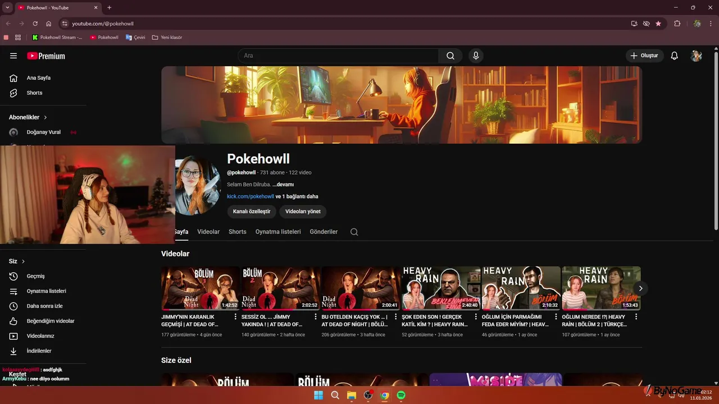Image resolution: width=719 pixels, height=404 pixels.
Task: Open Oynatma listeleri in sidebar
Action: (47, 291)
